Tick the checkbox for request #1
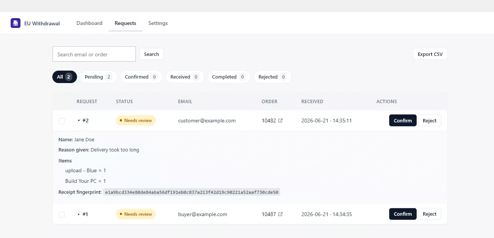This screenshot has height=238, width=494. 62,215
